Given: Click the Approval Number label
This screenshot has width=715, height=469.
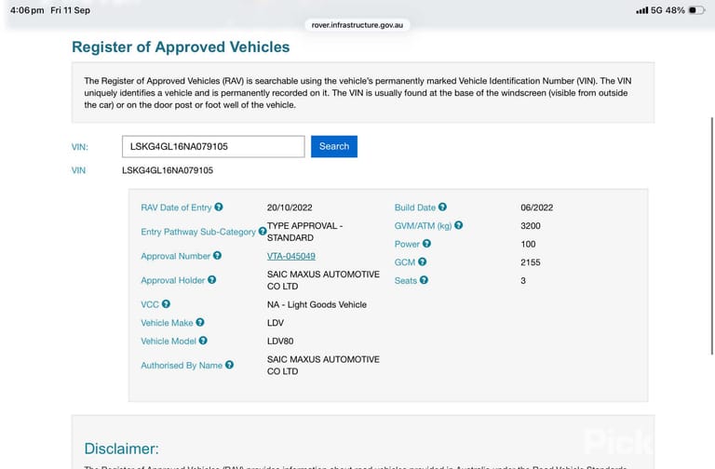Looking at the screenshot, I should (176, 256).
